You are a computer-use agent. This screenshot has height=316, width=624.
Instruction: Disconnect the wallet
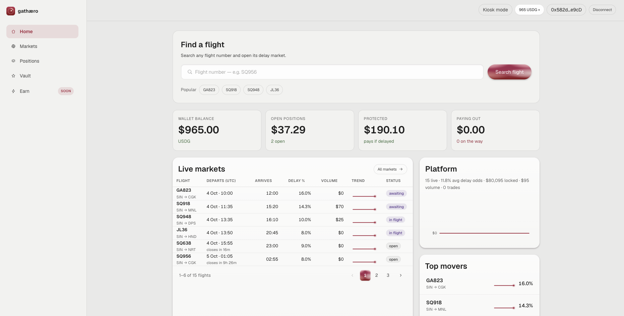click(x=602, y=10)
